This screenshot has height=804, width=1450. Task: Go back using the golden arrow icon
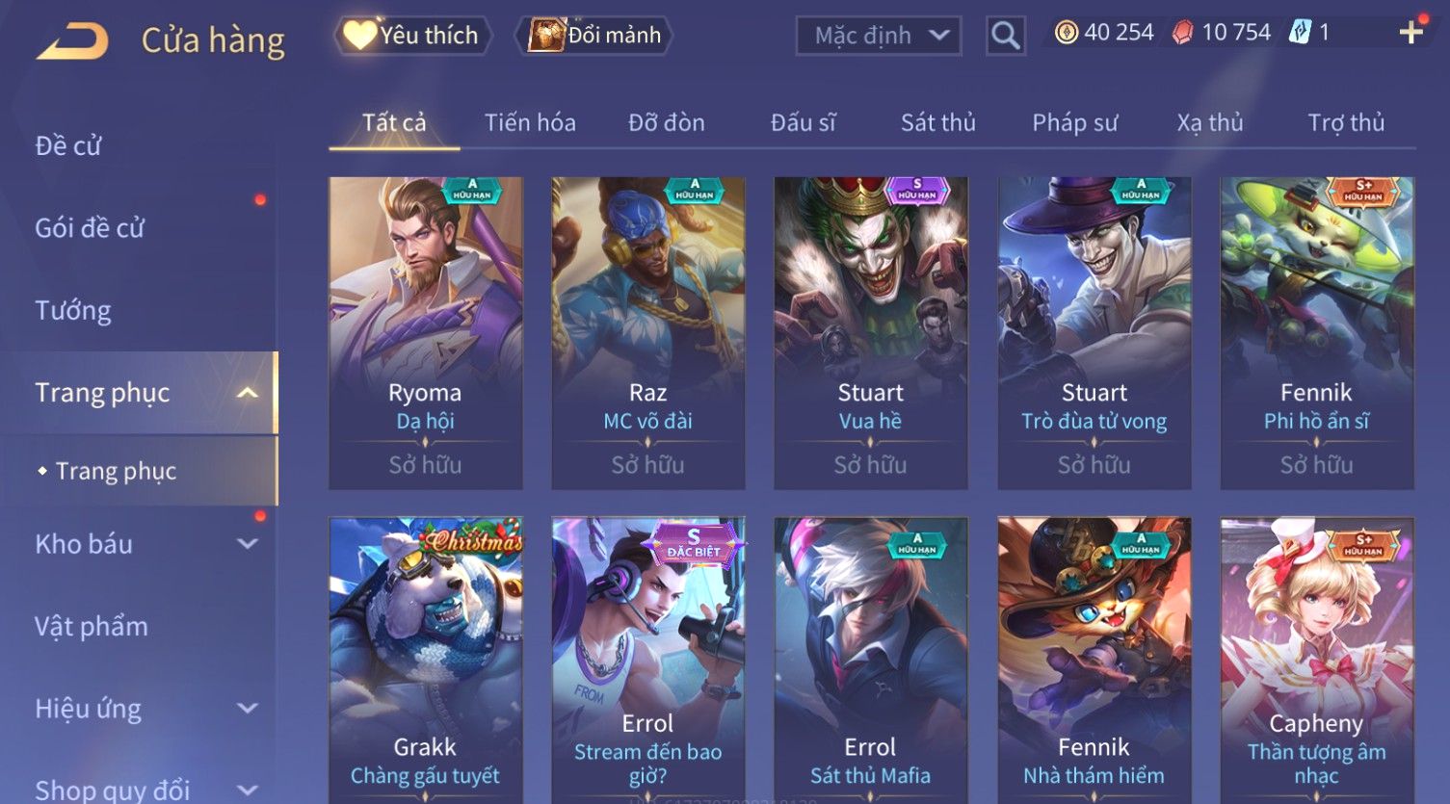point(72,40)
